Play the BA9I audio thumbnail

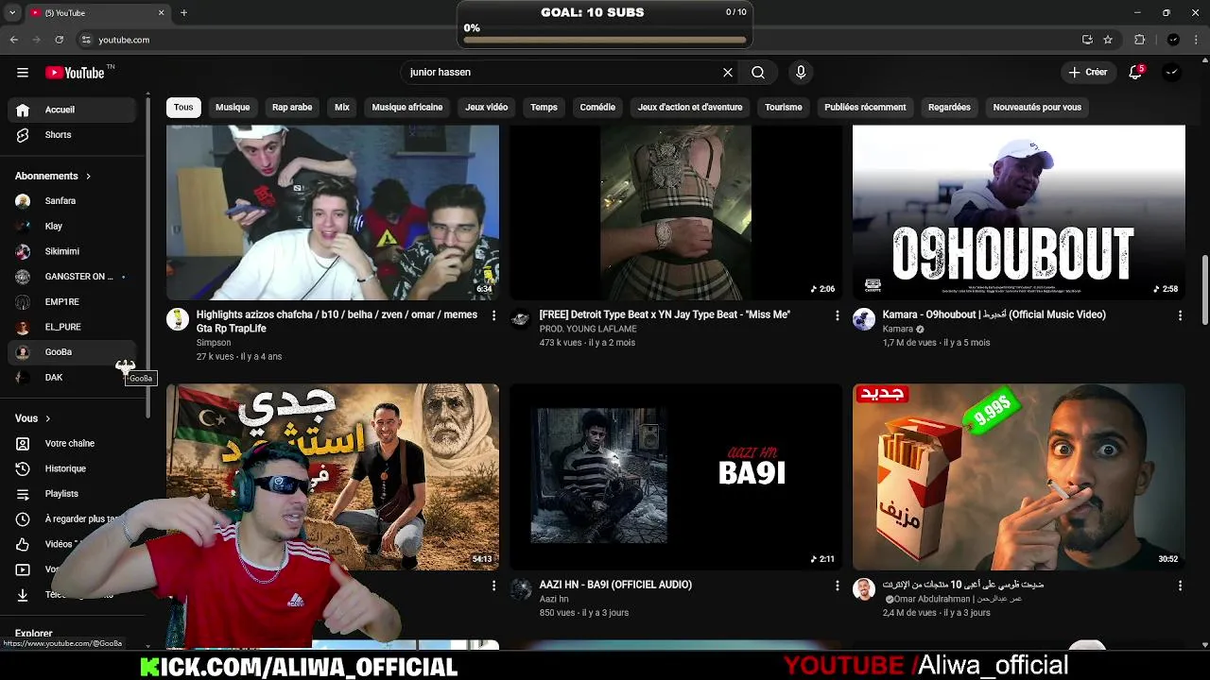[x=676, y=477]
